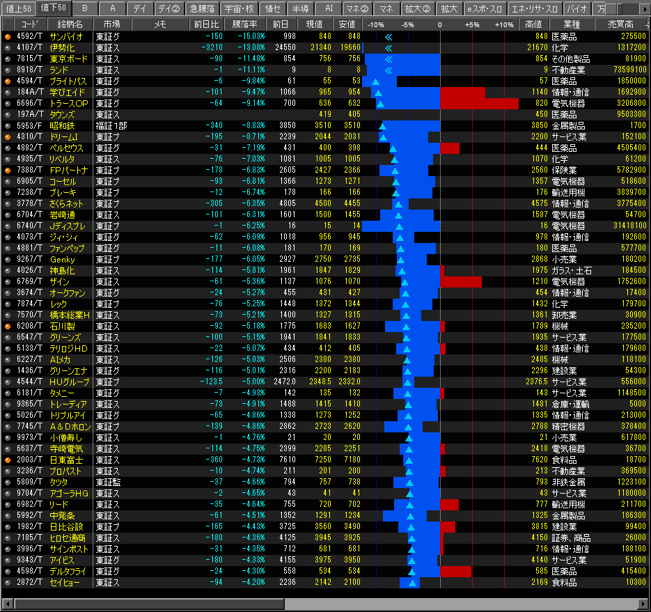Click the tab strip scroll-left arrow

pyautogui.click(x=611, y=9)
